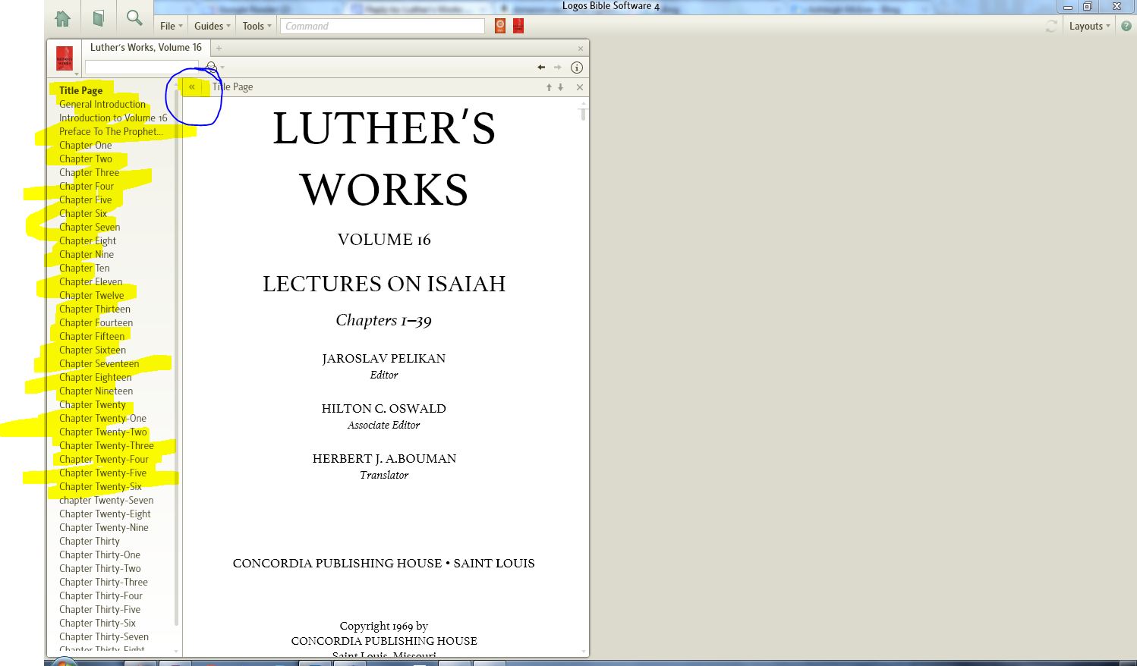Viewport: 1137px width, 666px height.
Task: Jump to Chapter One
Action: pyautogui.click(x=85, y=145)
